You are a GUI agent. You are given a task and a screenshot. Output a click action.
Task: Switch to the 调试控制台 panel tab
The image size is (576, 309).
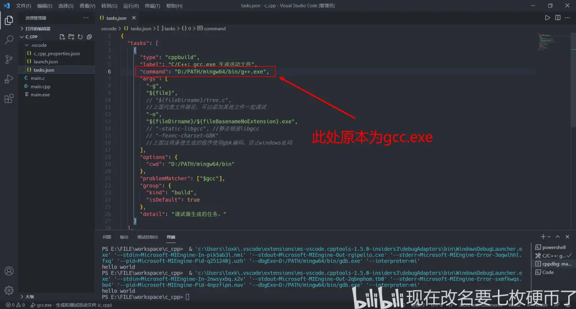(148, 237)
